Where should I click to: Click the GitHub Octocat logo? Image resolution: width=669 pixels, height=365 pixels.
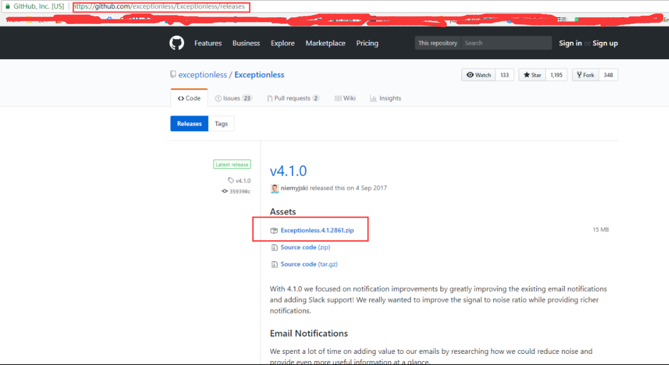[177, 43]
